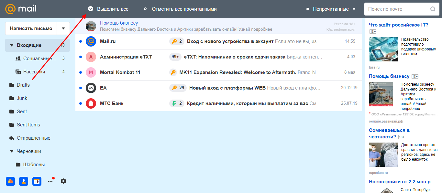Screen dimensions: 442x193
Task: Click the tass.ru news thumbnail image
Action: [x=383, y=49]
